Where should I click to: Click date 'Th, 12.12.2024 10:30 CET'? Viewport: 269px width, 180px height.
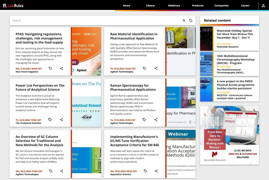[123, 69]
